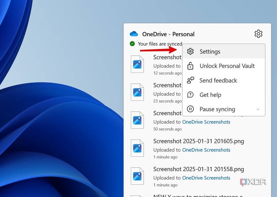Click the 50 seconds ago timestamp

click(x=167, y=129)
